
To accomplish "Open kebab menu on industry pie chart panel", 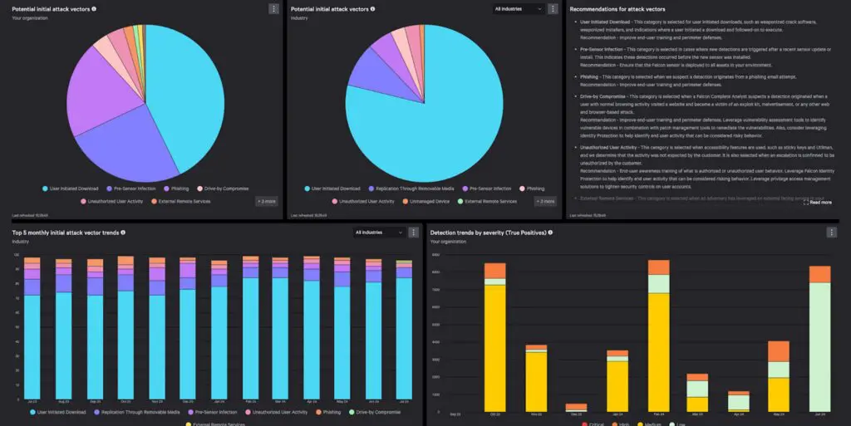I will click(553, 9).
